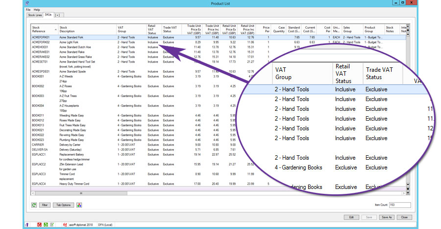Select the DELIVER-SA stock reference

pyautogui.click(x=40, y=150)
